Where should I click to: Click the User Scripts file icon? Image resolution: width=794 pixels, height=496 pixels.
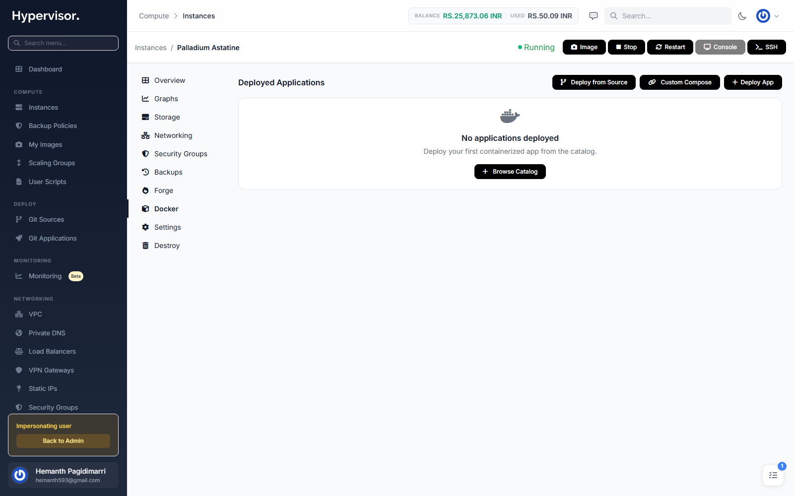(19, 182)
